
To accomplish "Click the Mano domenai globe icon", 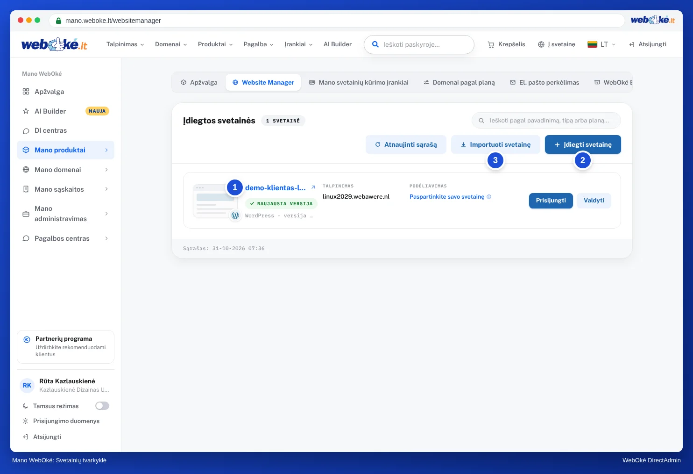I will click(x=26, y=170).
